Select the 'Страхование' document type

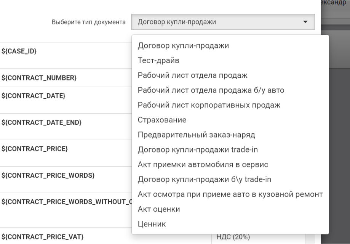tap(162, 120)
